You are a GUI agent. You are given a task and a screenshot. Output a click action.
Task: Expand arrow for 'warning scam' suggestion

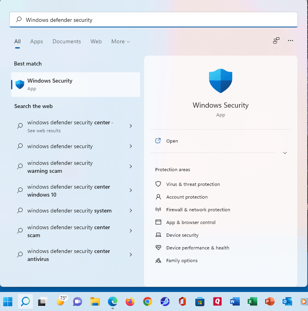[131, 166]
